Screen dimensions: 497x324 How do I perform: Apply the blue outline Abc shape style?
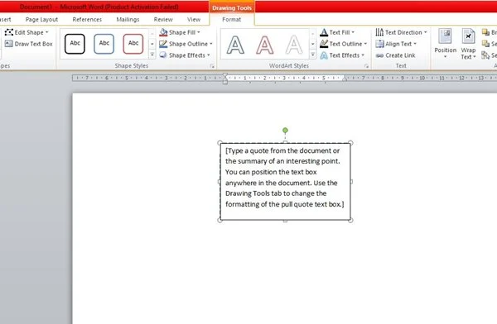[x=104, y=44]
